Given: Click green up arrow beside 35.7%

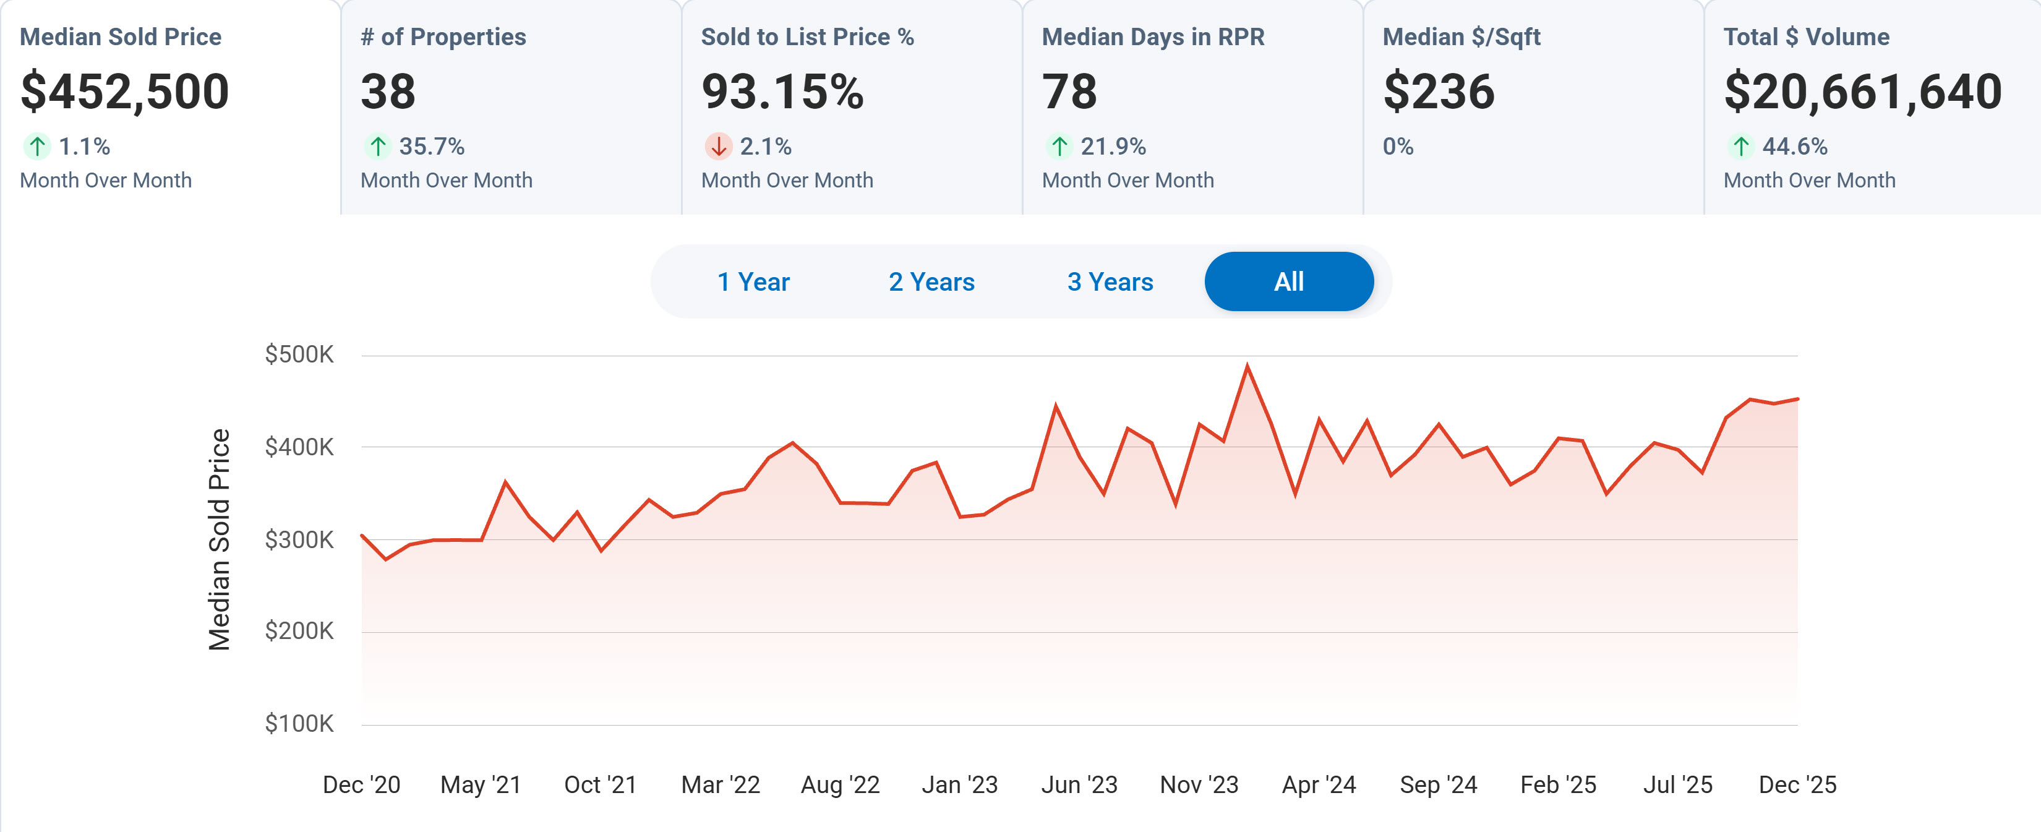Looking at the screenshot, I should click(378, 147).
